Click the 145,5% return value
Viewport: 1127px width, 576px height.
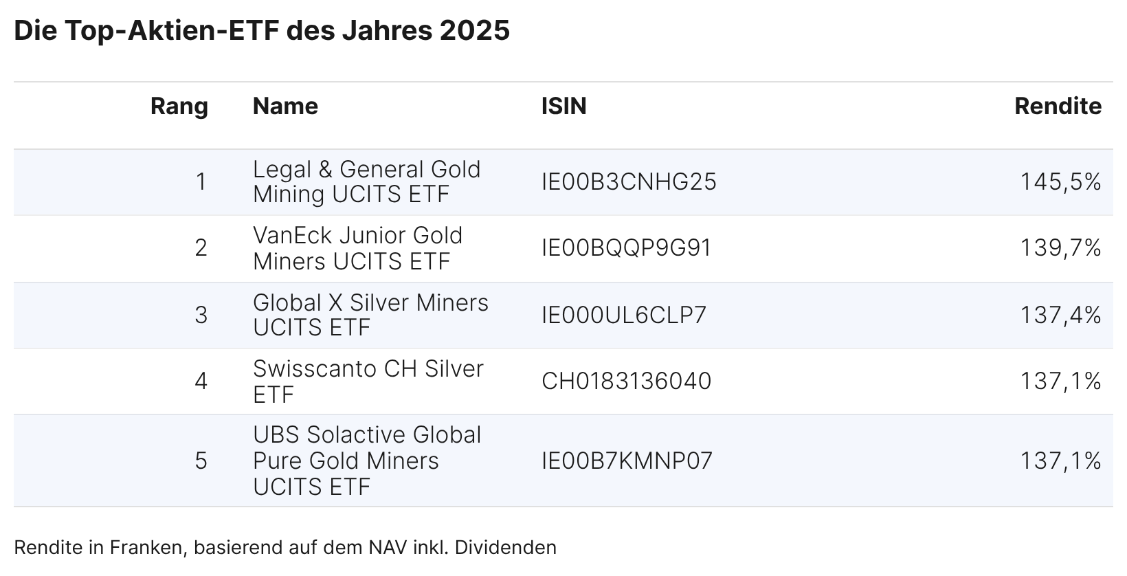coord(1060,182)
